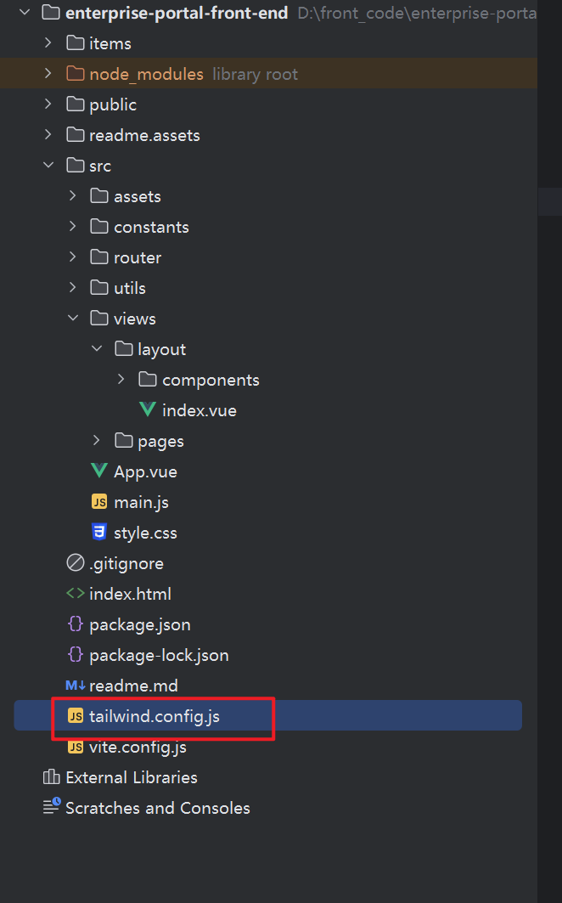Click the .gitignore file icon

point(76,563)
